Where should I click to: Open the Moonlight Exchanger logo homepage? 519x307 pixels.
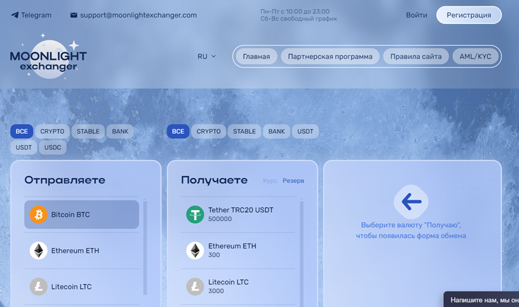(x=48, y=56)
